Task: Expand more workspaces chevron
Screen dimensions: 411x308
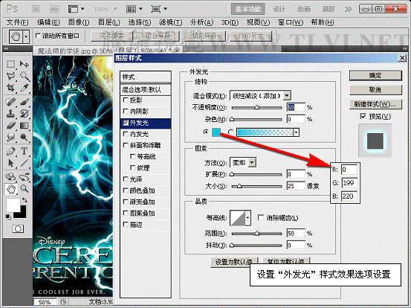Action: (348, 10)
